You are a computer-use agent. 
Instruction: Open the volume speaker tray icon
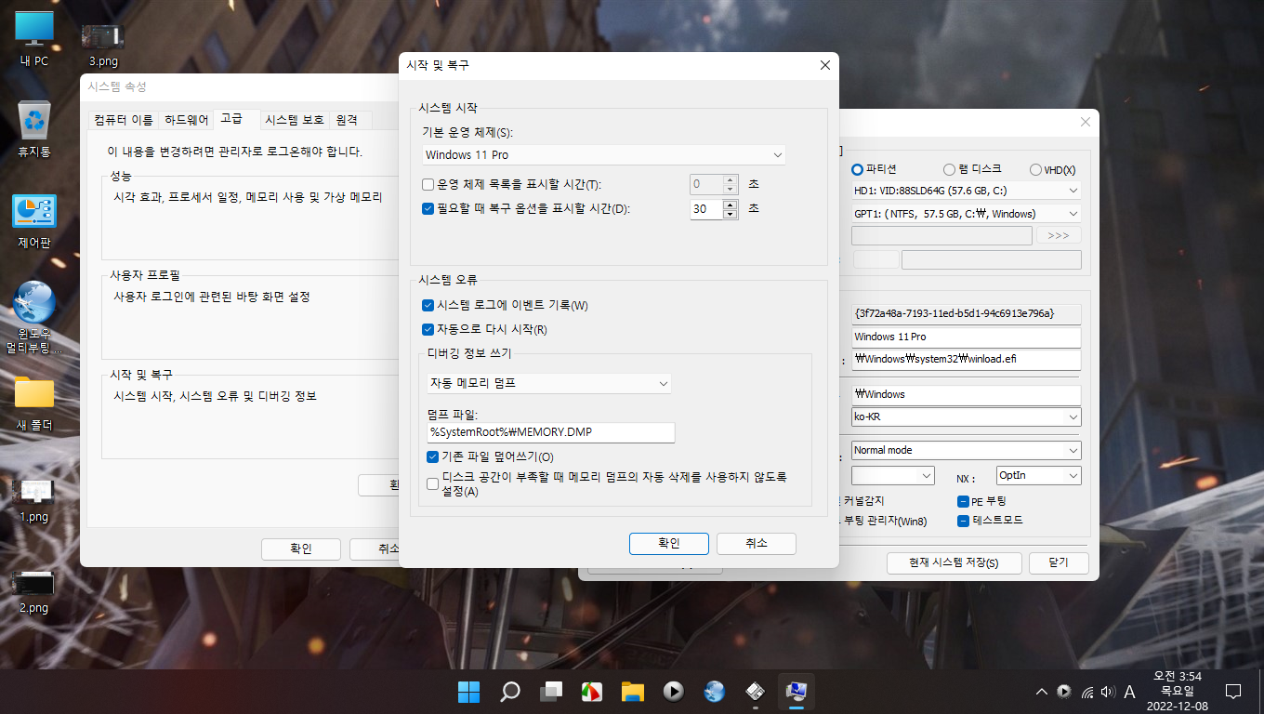1107,692
